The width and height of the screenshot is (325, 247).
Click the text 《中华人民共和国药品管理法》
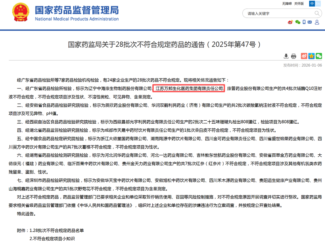(105, 205)
